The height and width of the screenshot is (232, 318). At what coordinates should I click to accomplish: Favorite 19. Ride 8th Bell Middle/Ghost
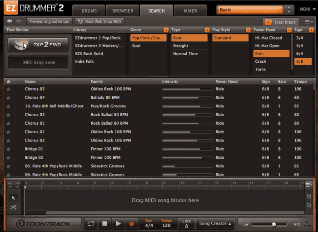click(x=9, y=106)
